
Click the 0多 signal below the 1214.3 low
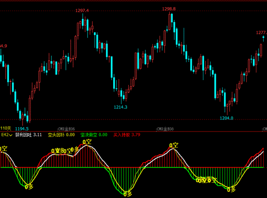point(128,194)
